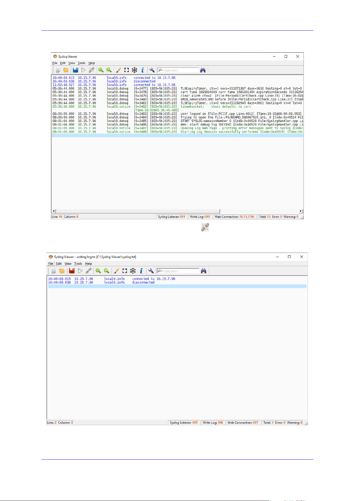Viewport: 355px width, 501px height.
Task: Click blue info icon in writing-log window
Action: 141,271
